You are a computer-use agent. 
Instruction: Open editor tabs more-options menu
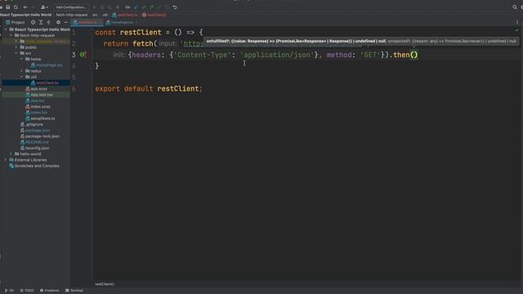517,22
